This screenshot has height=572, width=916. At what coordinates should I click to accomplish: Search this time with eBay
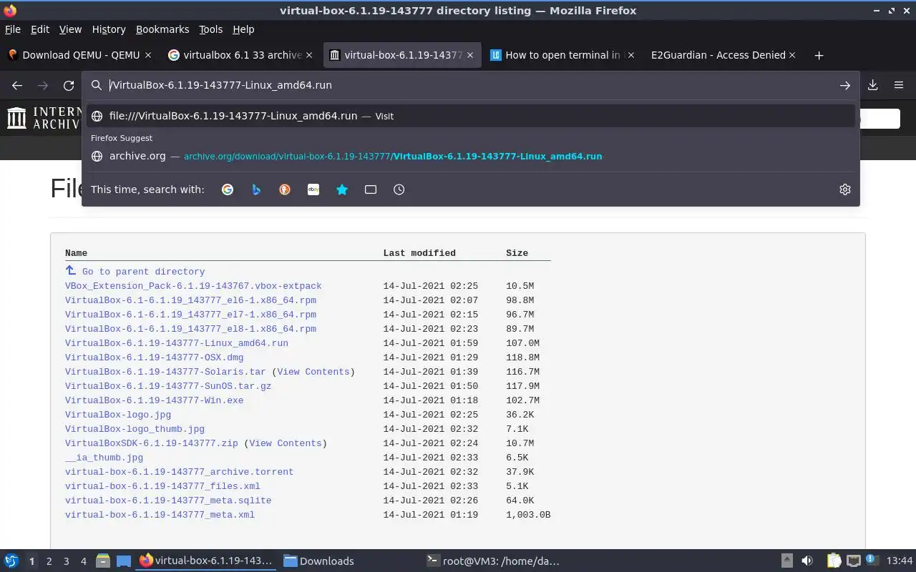313,189
